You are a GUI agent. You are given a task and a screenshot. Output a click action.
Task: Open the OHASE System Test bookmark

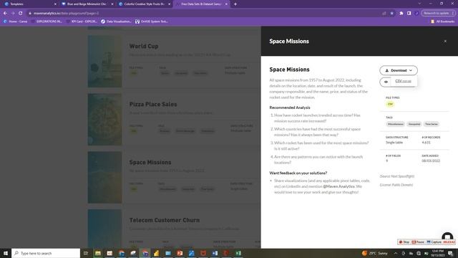pyautogui.click(x=152, y=21)
